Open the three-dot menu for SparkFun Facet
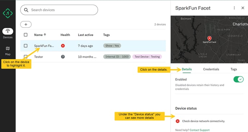Screen dimensions: 248x132 [x=234, y=8]
